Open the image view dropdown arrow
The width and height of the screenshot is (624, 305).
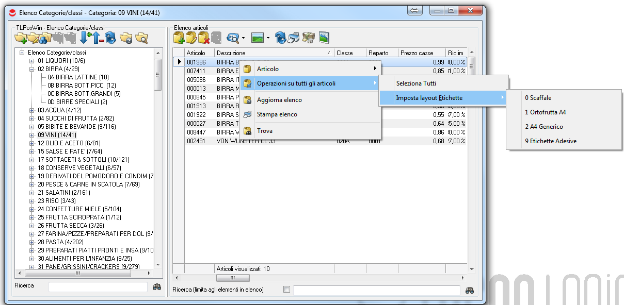point(268,38)
